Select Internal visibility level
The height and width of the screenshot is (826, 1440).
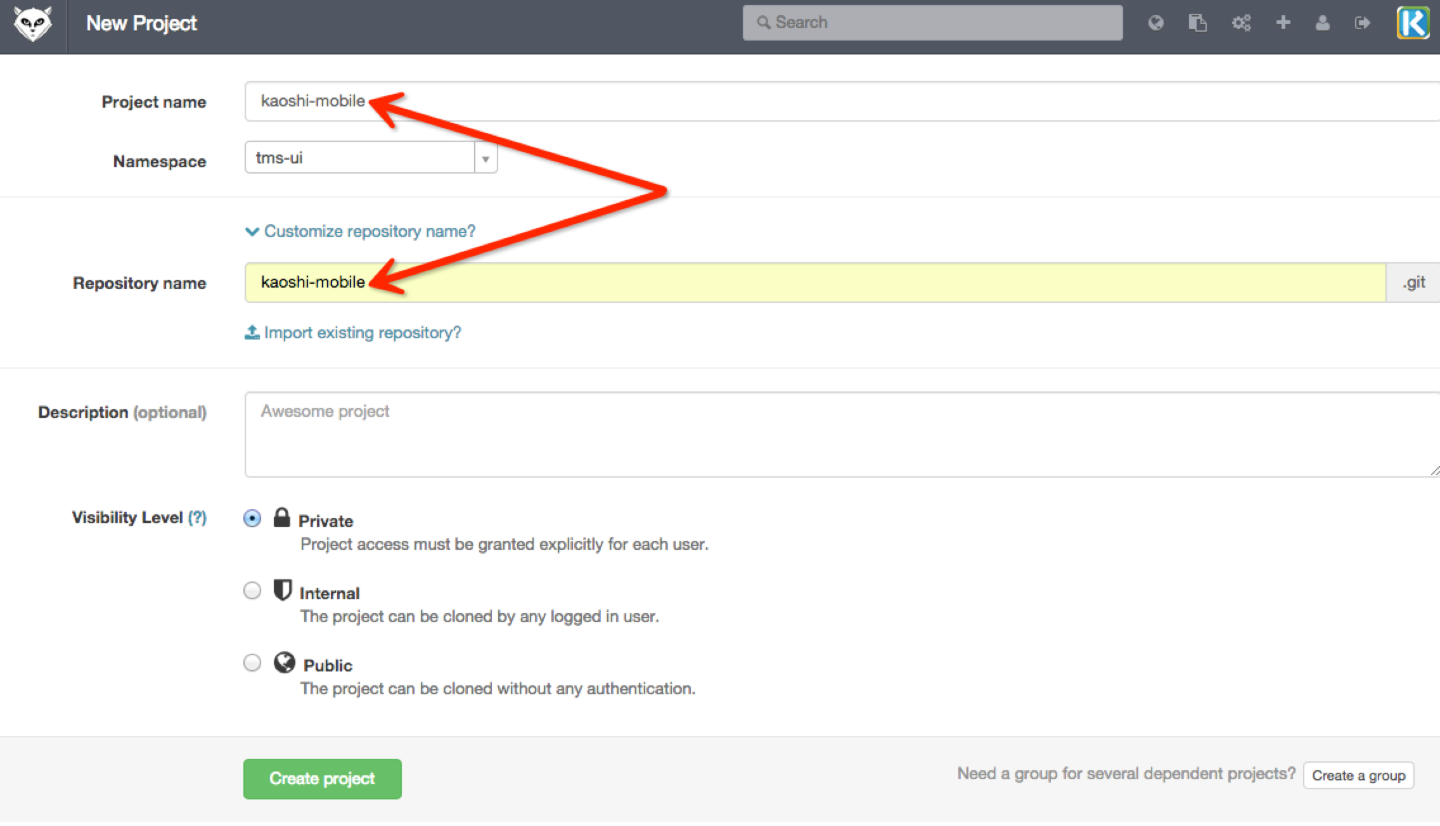[252, 590]
